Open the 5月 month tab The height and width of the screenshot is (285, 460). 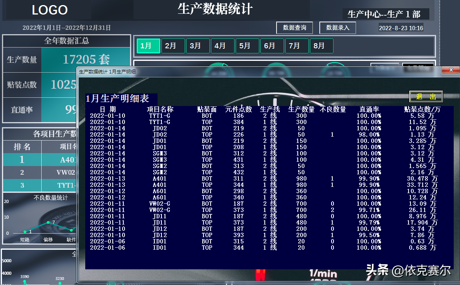pyautogui.click(x=247, y=46)
